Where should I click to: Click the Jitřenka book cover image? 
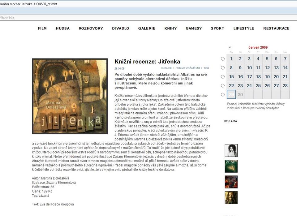point(70,96)
